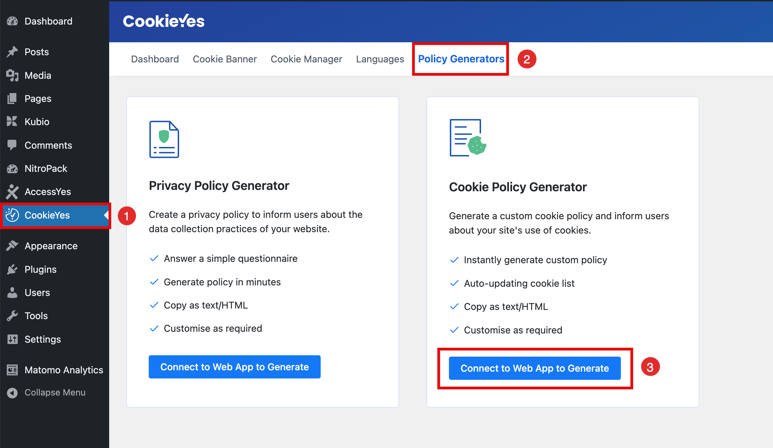
Task: Open the Cookie Banner tab
Action: 225,59
